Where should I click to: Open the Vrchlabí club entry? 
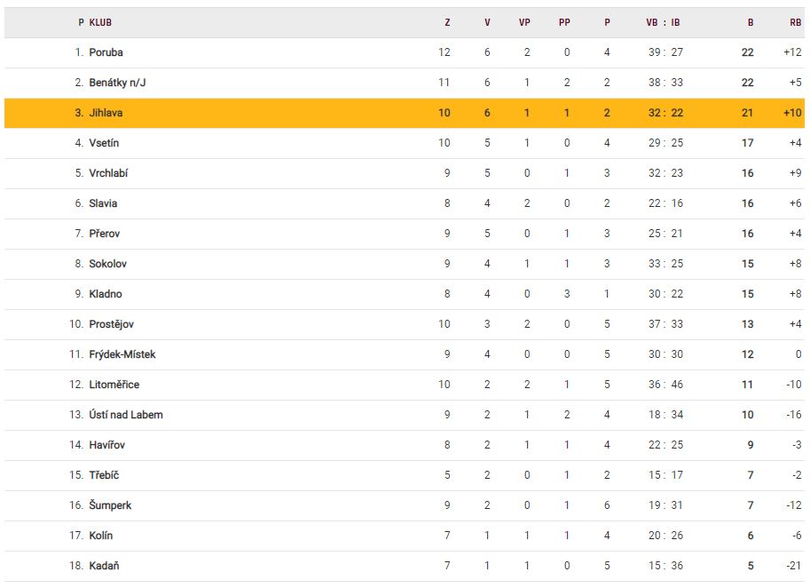(108, 173)
